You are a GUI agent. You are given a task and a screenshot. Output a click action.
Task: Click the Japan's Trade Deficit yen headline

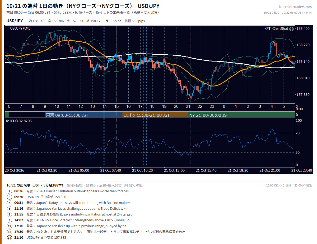tap(77, 209)
